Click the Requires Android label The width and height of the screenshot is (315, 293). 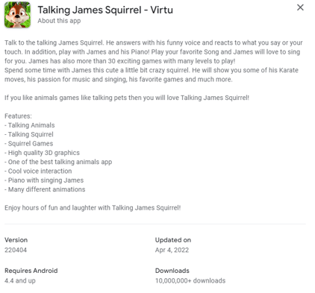31,271
